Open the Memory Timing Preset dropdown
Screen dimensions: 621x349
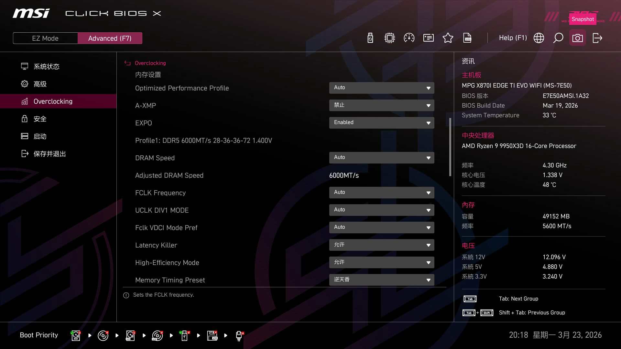point(382,280)
